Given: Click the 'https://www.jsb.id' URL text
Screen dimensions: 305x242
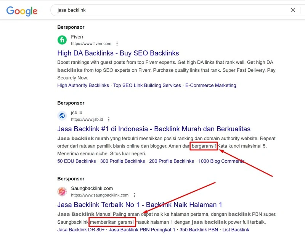Looking at the screenshot, I should coord(87,119).
